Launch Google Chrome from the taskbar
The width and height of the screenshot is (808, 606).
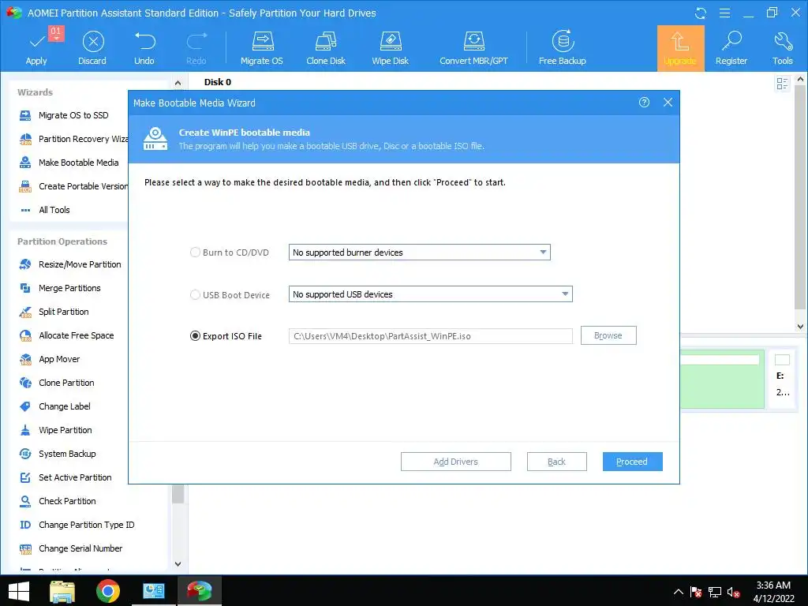point(107,592)
